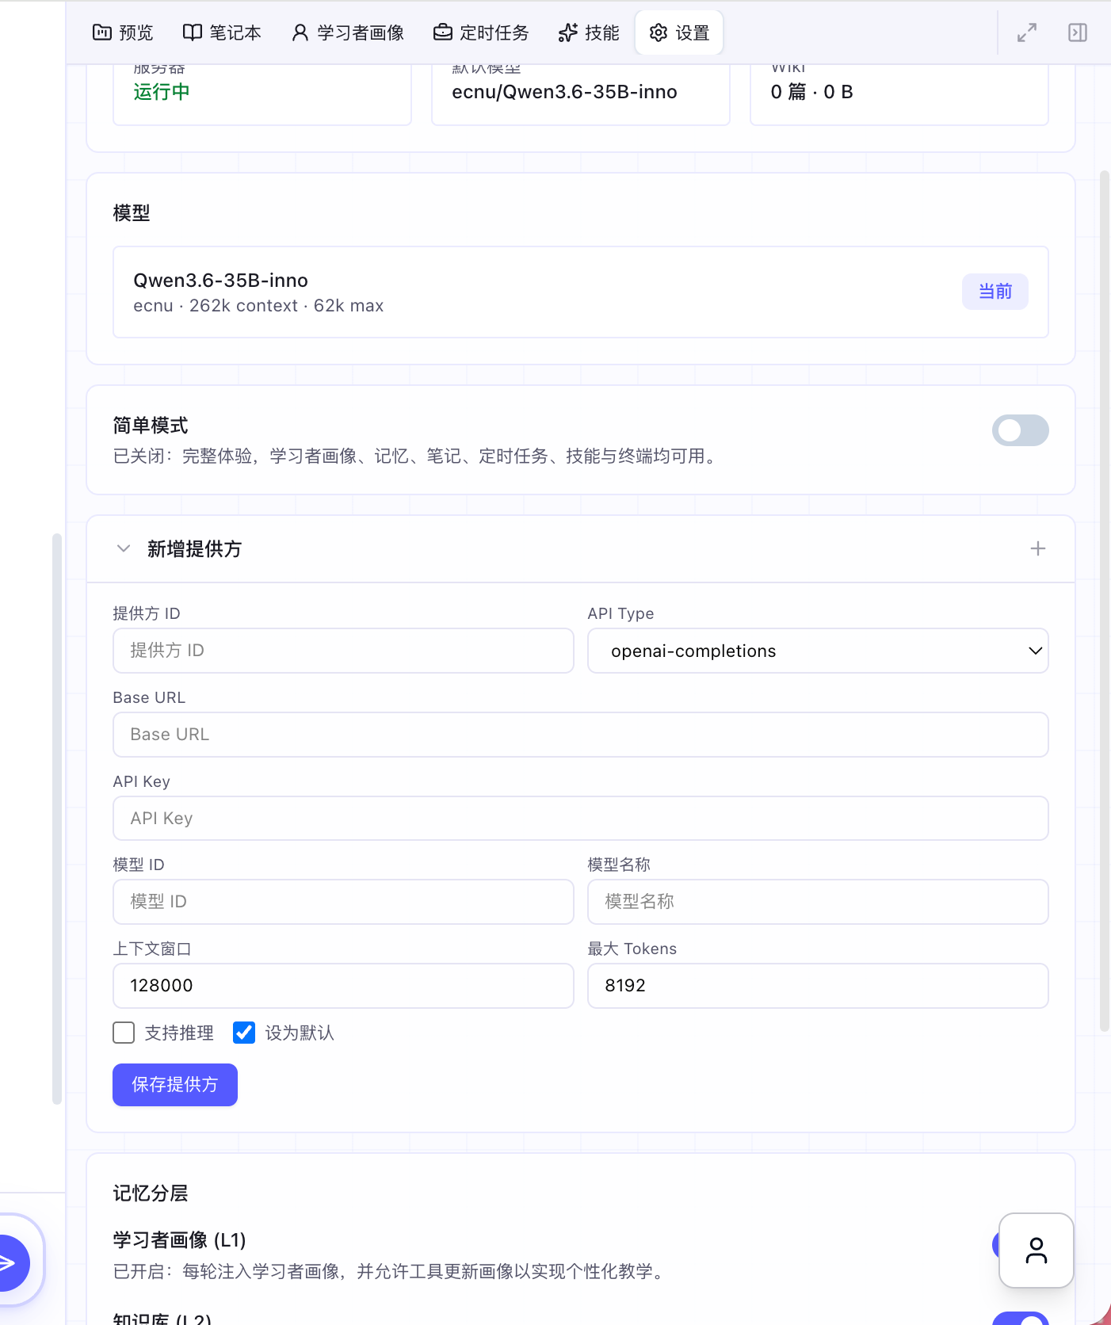Click the 定时任务 briefcase icon
The height and width of the screenshot is (1325, 1111).
pos(443,32)
